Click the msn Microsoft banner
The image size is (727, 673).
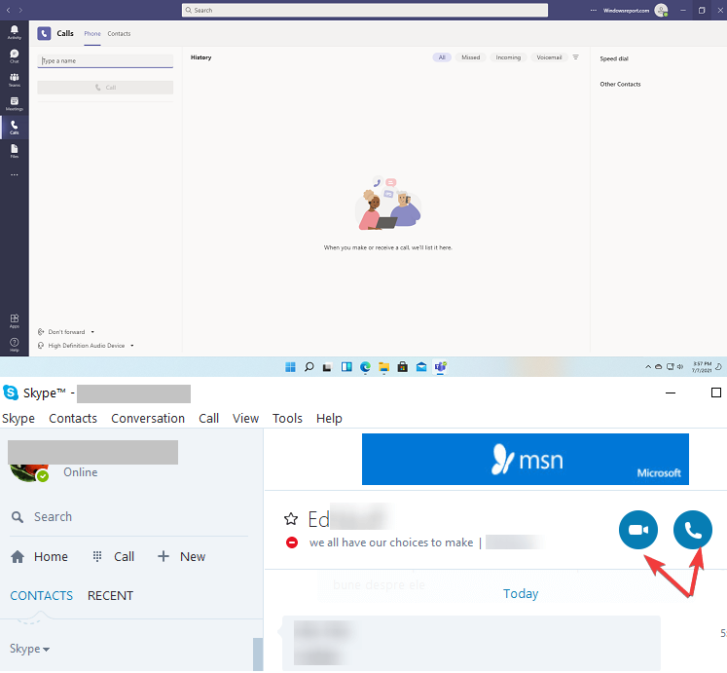pos(526,459)
